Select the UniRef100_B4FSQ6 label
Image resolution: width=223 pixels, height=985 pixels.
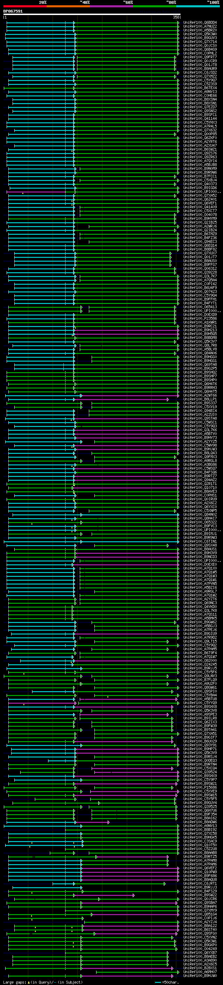(x=200, y=472)
